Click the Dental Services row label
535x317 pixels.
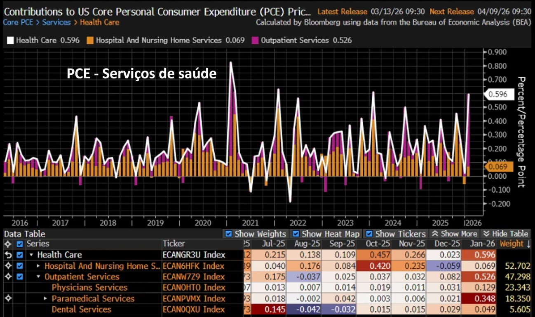pos(81,309)
